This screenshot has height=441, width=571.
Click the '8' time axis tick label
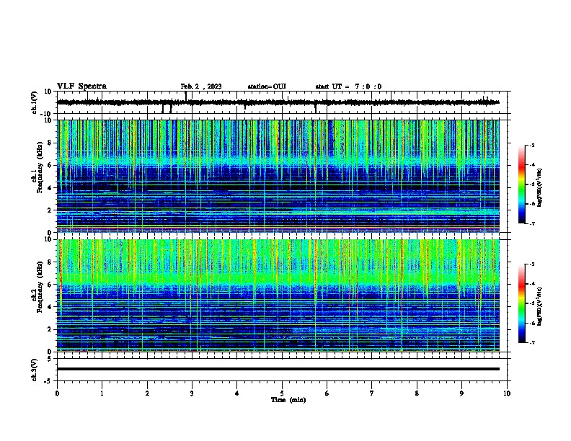tap(417, 393)
